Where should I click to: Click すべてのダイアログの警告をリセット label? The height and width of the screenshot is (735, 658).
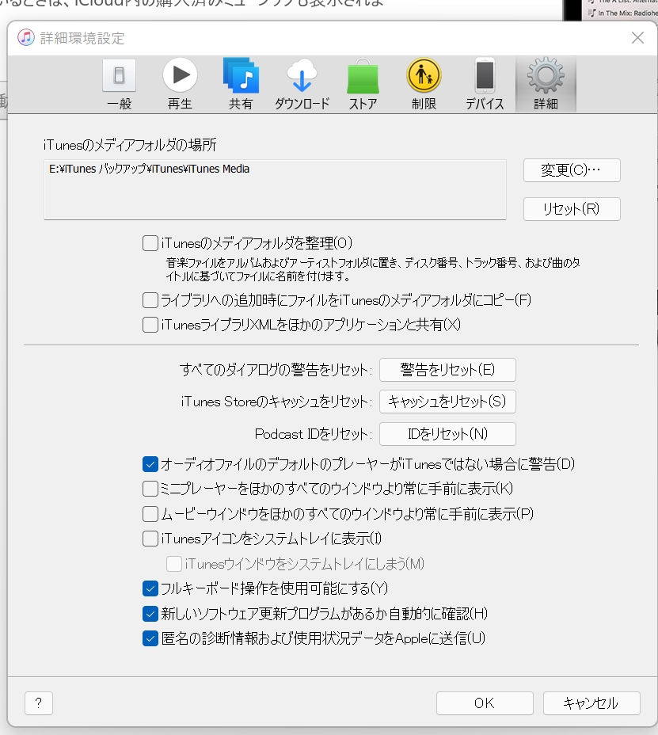point(276,370)
